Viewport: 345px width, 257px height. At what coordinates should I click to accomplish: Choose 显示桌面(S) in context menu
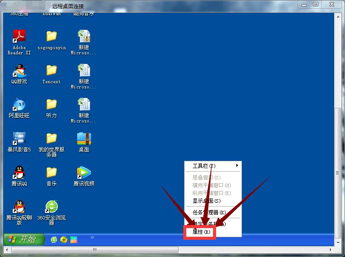[206, 201]
